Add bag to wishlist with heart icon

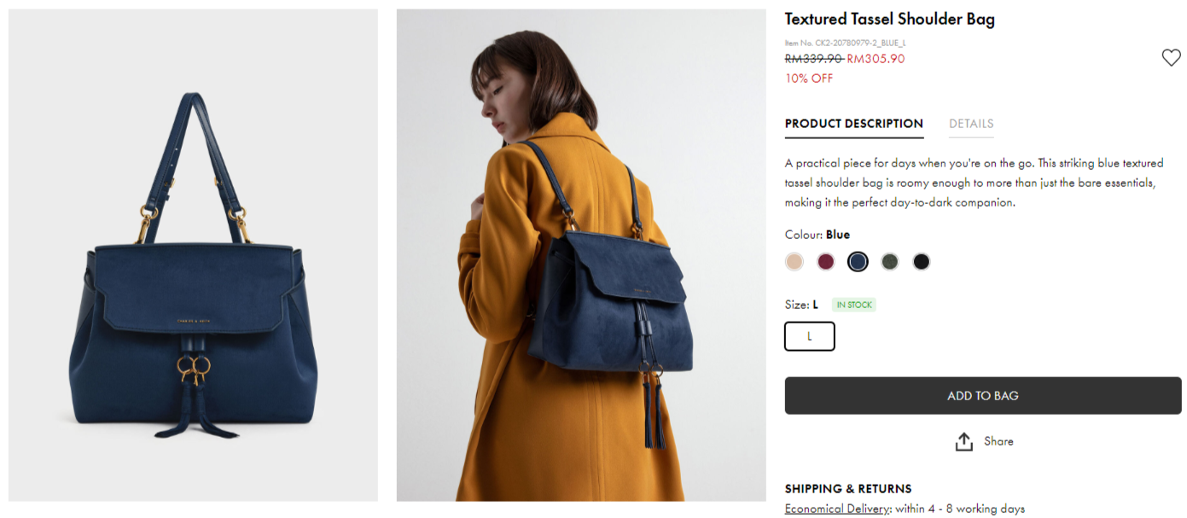[1171, 58]
